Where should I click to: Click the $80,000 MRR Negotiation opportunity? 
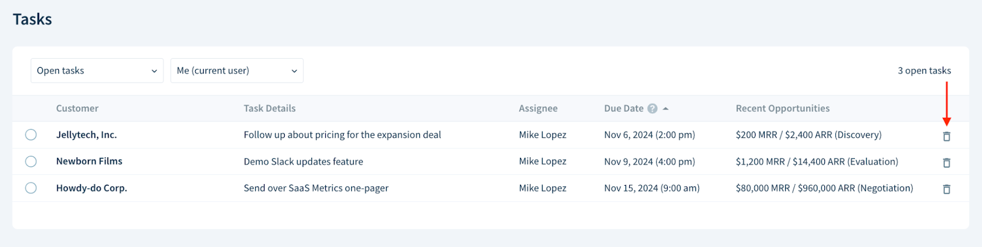pos(824,188)
